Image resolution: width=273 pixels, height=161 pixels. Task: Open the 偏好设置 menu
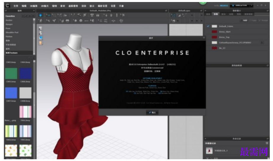pos(102,6)
